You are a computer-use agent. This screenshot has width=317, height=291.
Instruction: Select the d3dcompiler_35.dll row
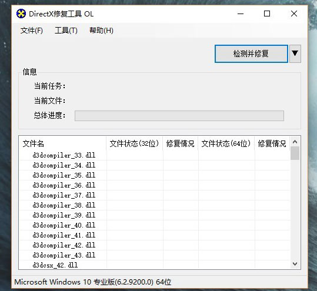[x=155, y=175]
